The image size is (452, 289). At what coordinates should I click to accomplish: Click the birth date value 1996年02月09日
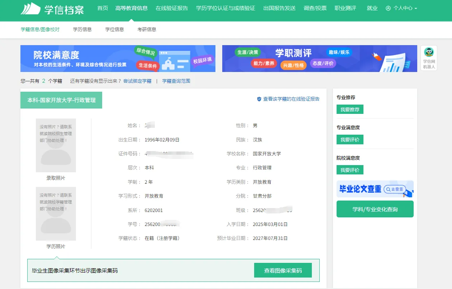(x=162, y=140)
